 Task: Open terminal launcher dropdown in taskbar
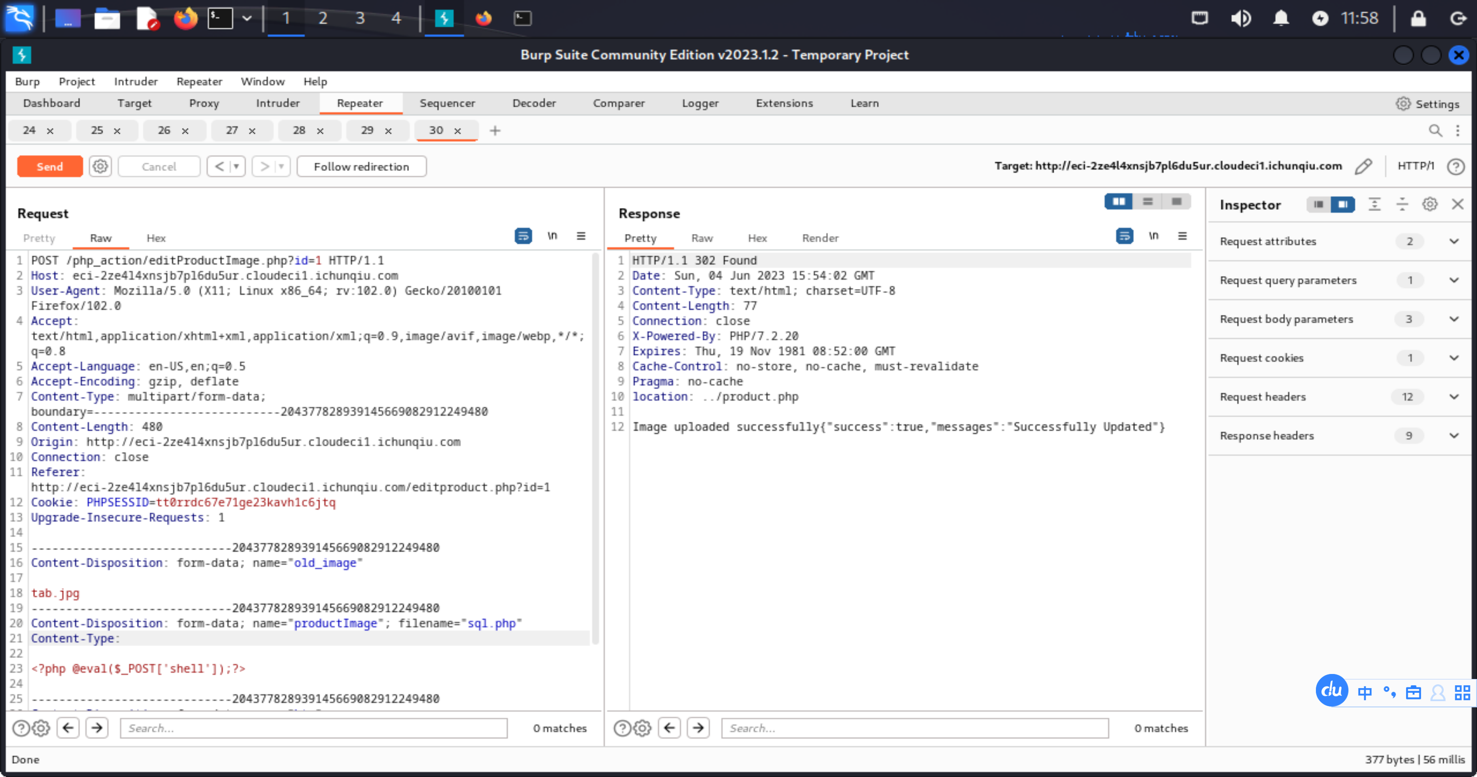click(247, 18)
